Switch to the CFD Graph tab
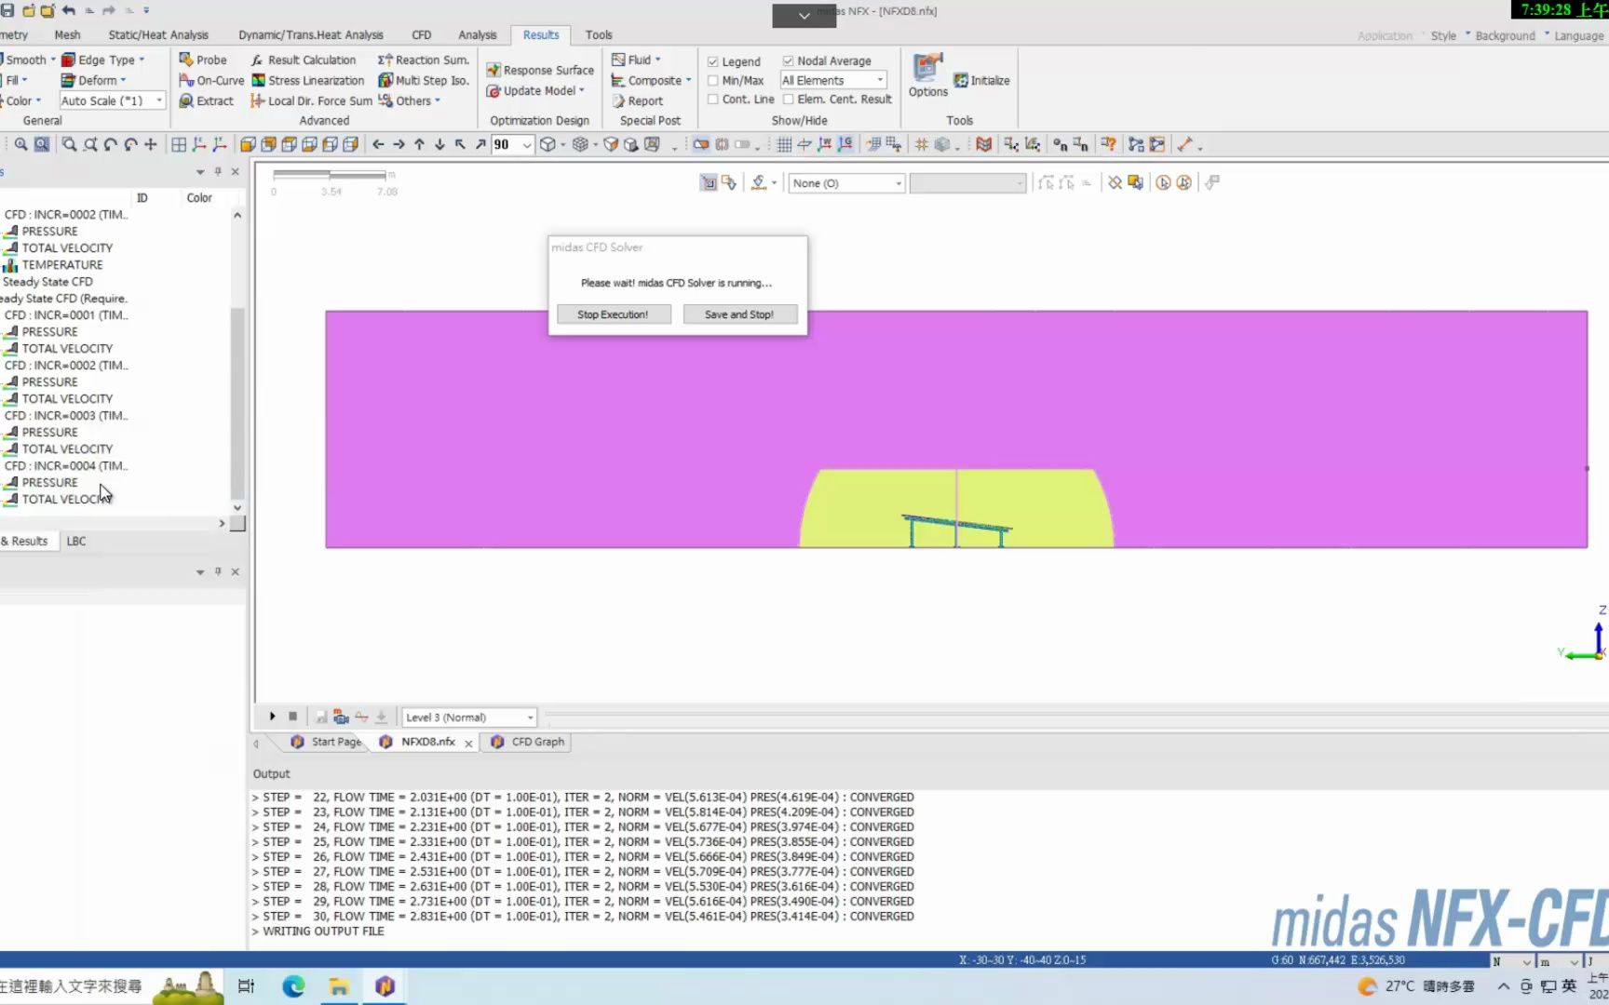The image size is (1609, 1005). (528, 742)
